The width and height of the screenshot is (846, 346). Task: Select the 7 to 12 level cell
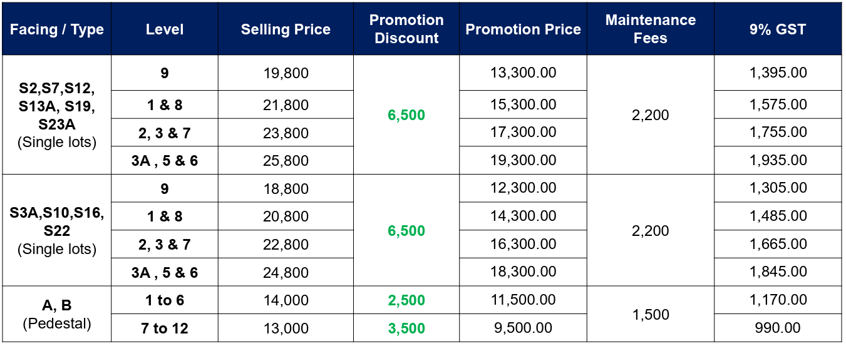tap(165, 328)
